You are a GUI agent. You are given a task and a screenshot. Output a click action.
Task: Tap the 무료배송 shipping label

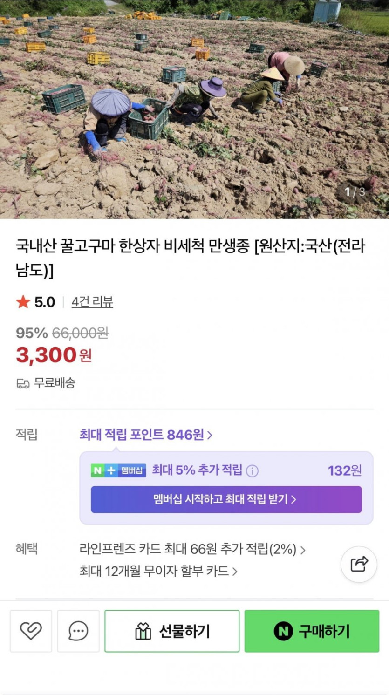55,383
